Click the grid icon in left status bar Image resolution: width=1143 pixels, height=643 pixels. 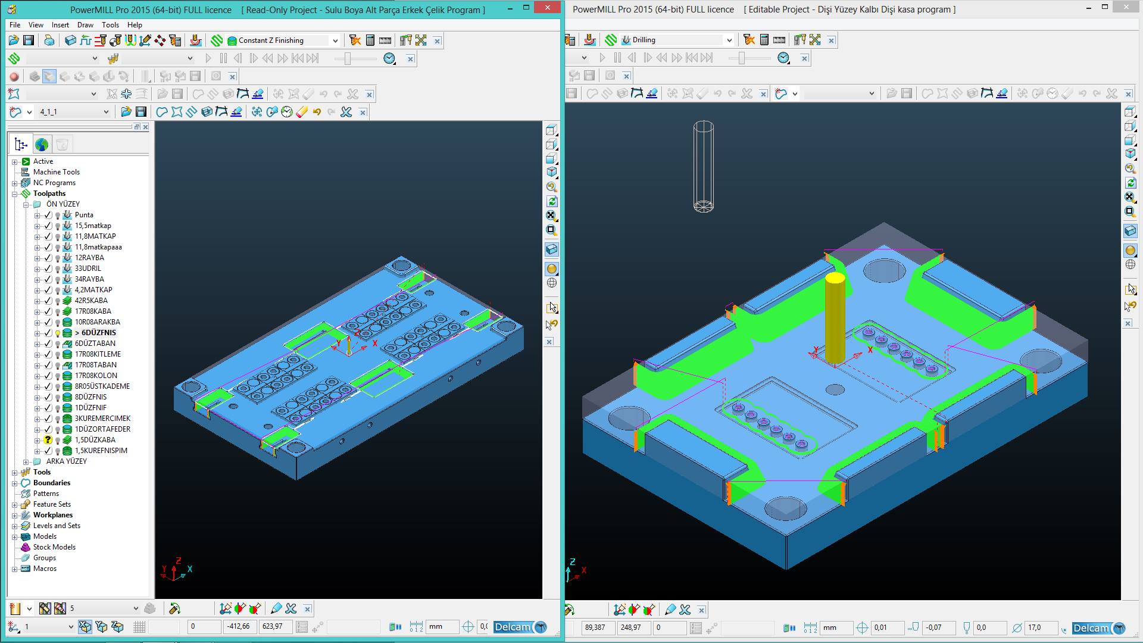(x=139, y=627)
